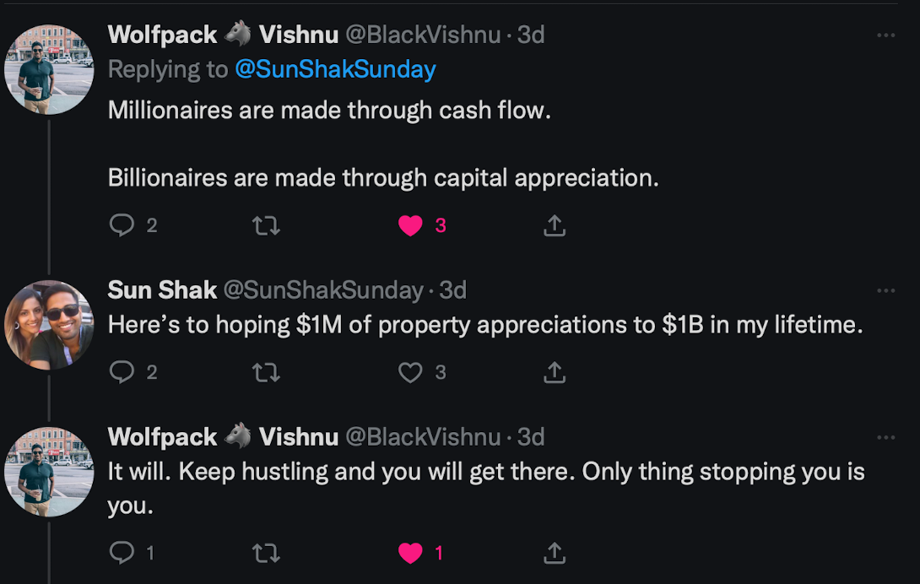Unlike the tweet with 3 pink likes
Image resolution: width=920 pixels, height=584 pixels.
tap(410, 225)
